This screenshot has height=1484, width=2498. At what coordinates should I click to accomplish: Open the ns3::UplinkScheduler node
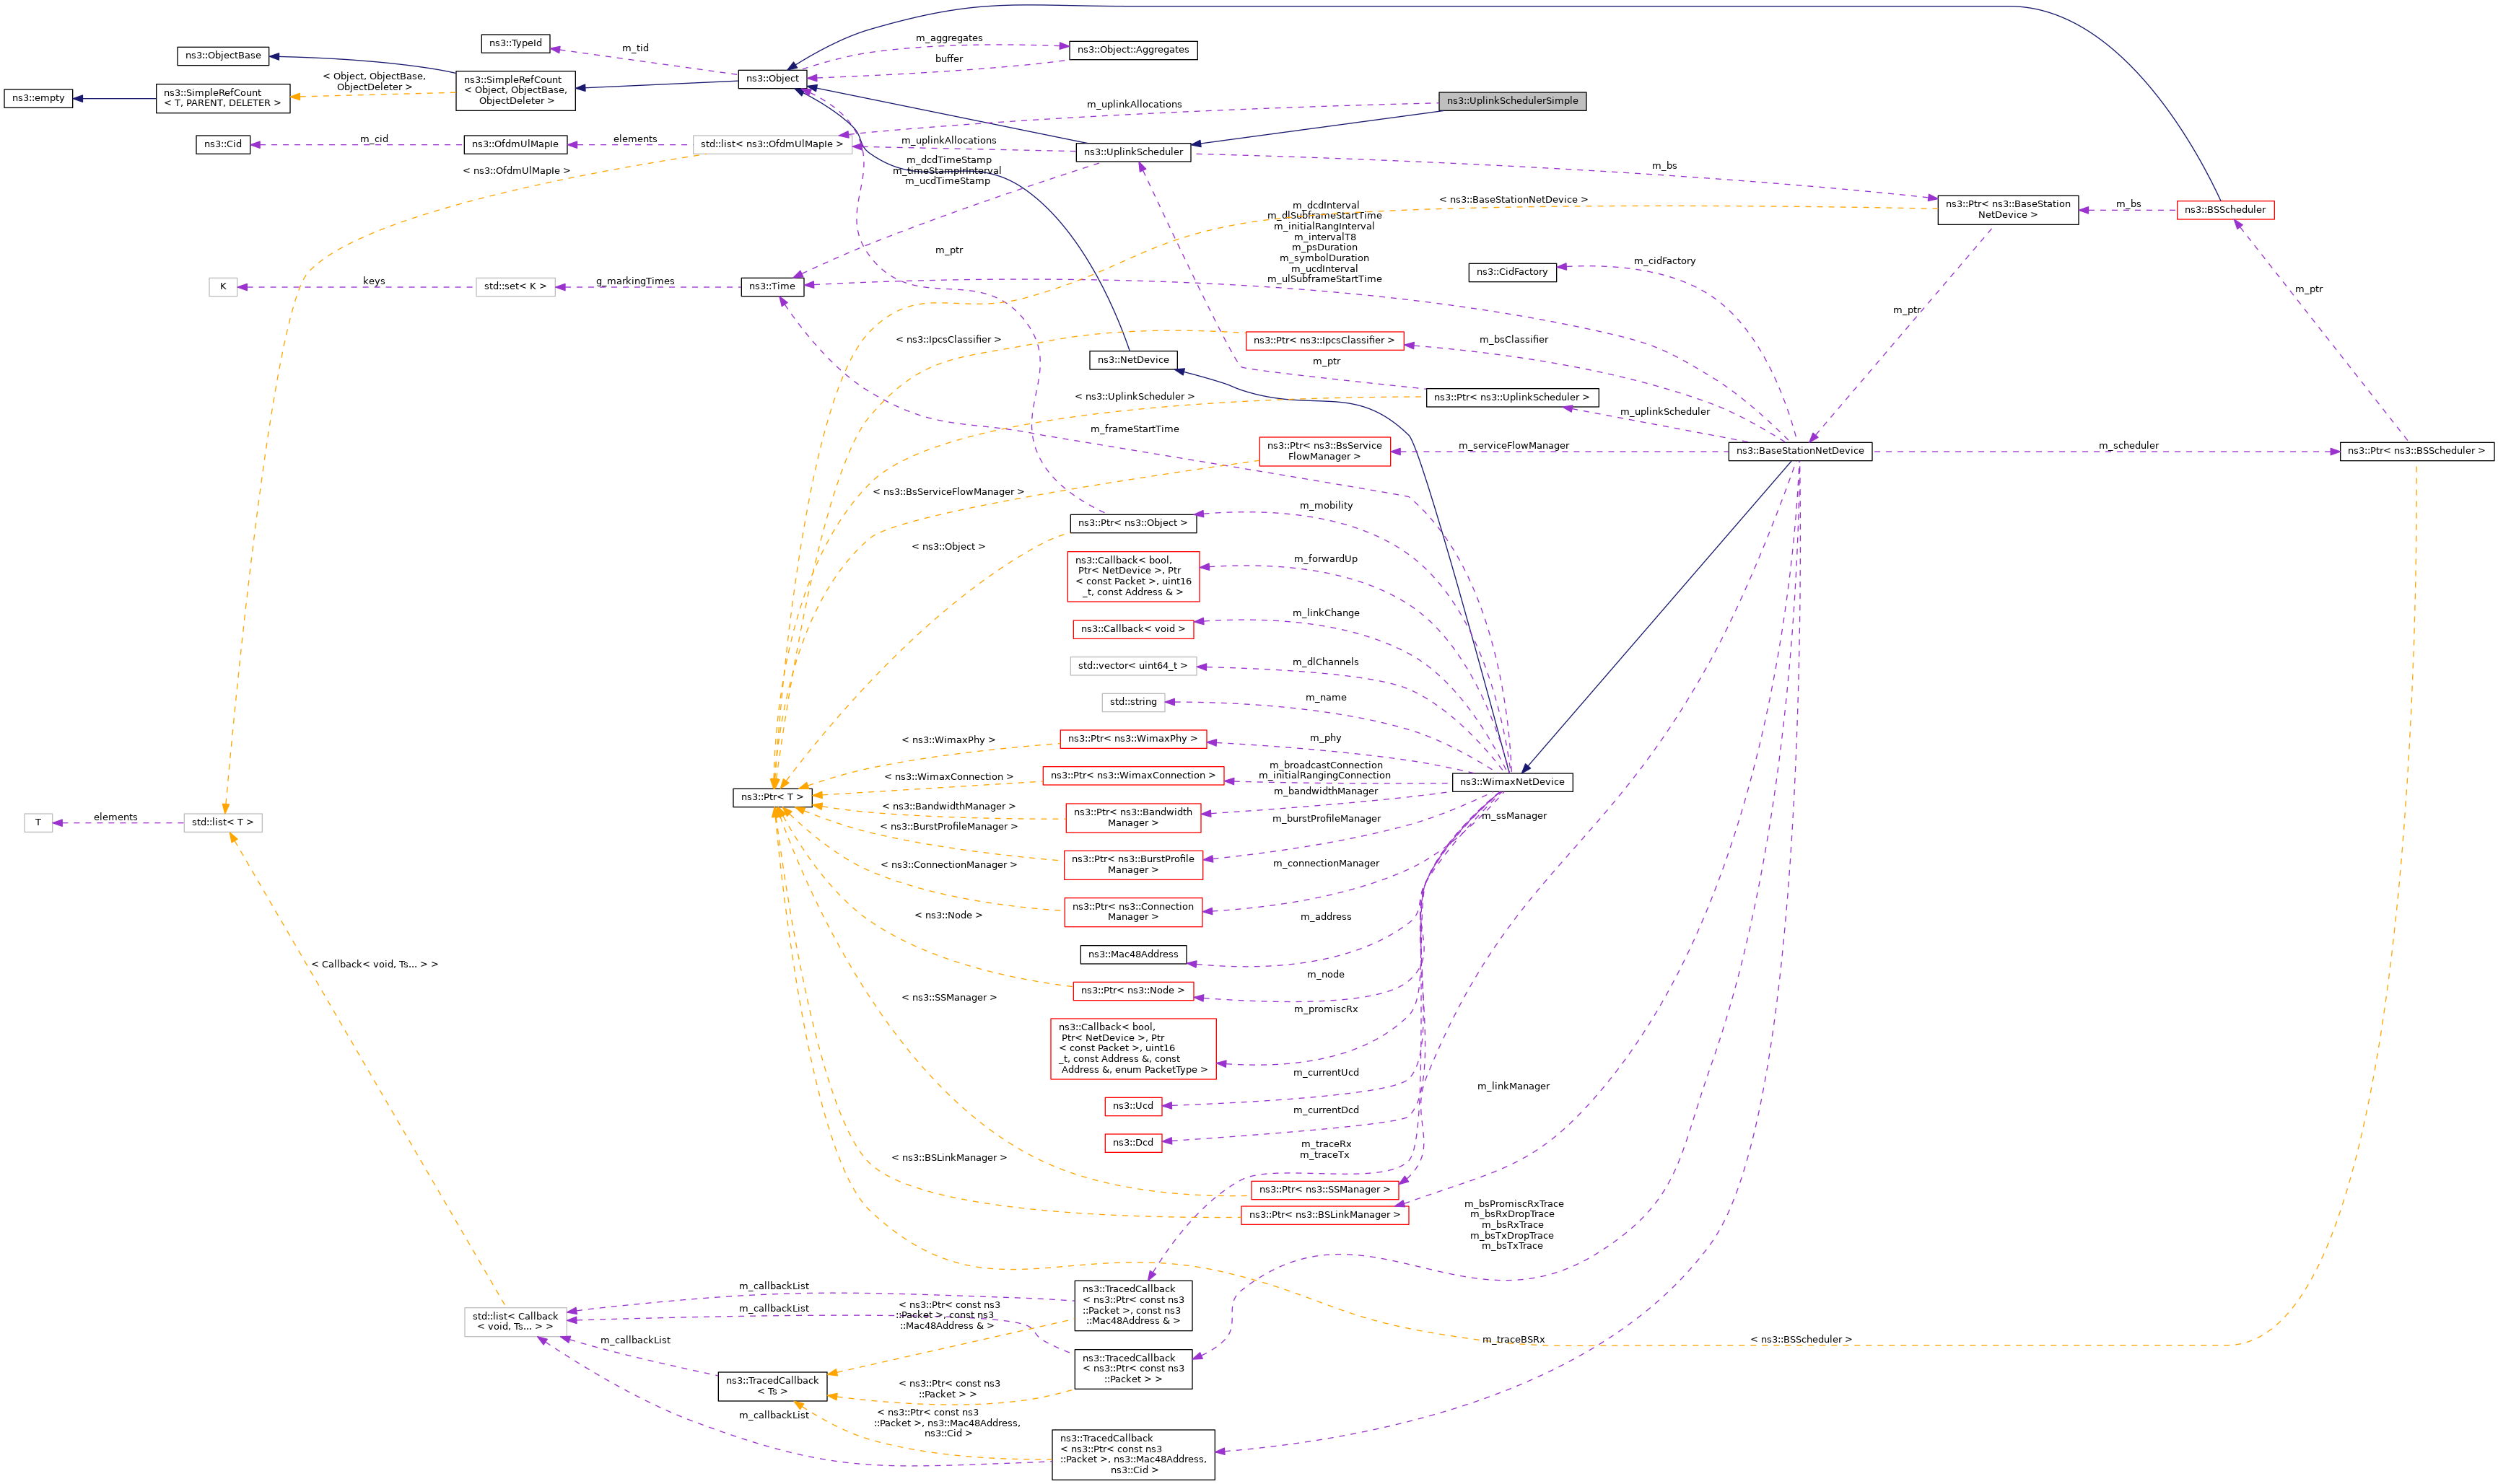1132,152
